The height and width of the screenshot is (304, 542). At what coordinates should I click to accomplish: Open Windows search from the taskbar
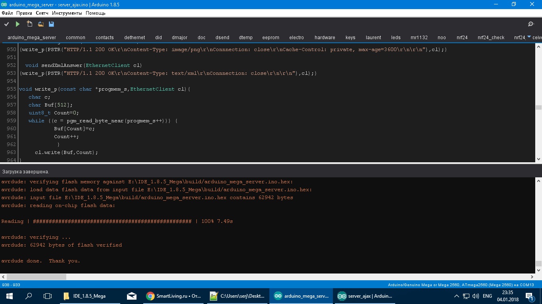point(29,296)
